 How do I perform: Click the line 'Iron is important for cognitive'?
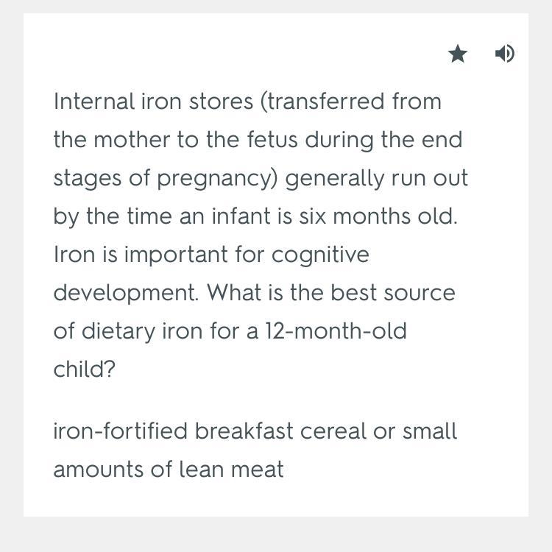(211, 255)
